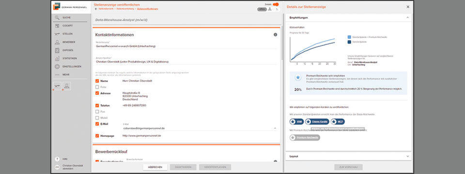Collapse the Empfehlungen section
Screen dimensions: 465x174
coord(407,17)
